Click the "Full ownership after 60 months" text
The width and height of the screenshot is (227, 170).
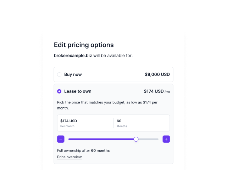(83, 151)
